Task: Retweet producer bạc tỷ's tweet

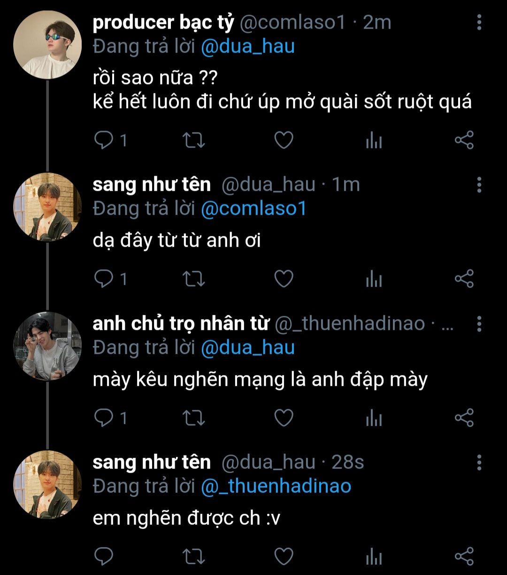Action: (193, 140)
